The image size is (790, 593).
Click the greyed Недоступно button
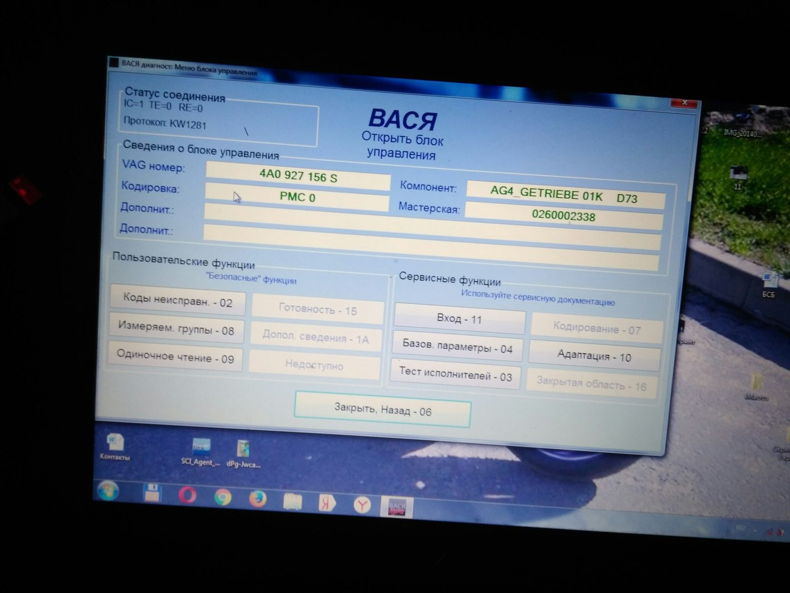point(314,365)
